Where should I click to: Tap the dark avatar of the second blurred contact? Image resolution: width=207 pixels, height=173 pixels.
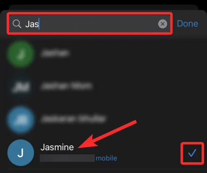pyautogui.click(x=21, y=86)
